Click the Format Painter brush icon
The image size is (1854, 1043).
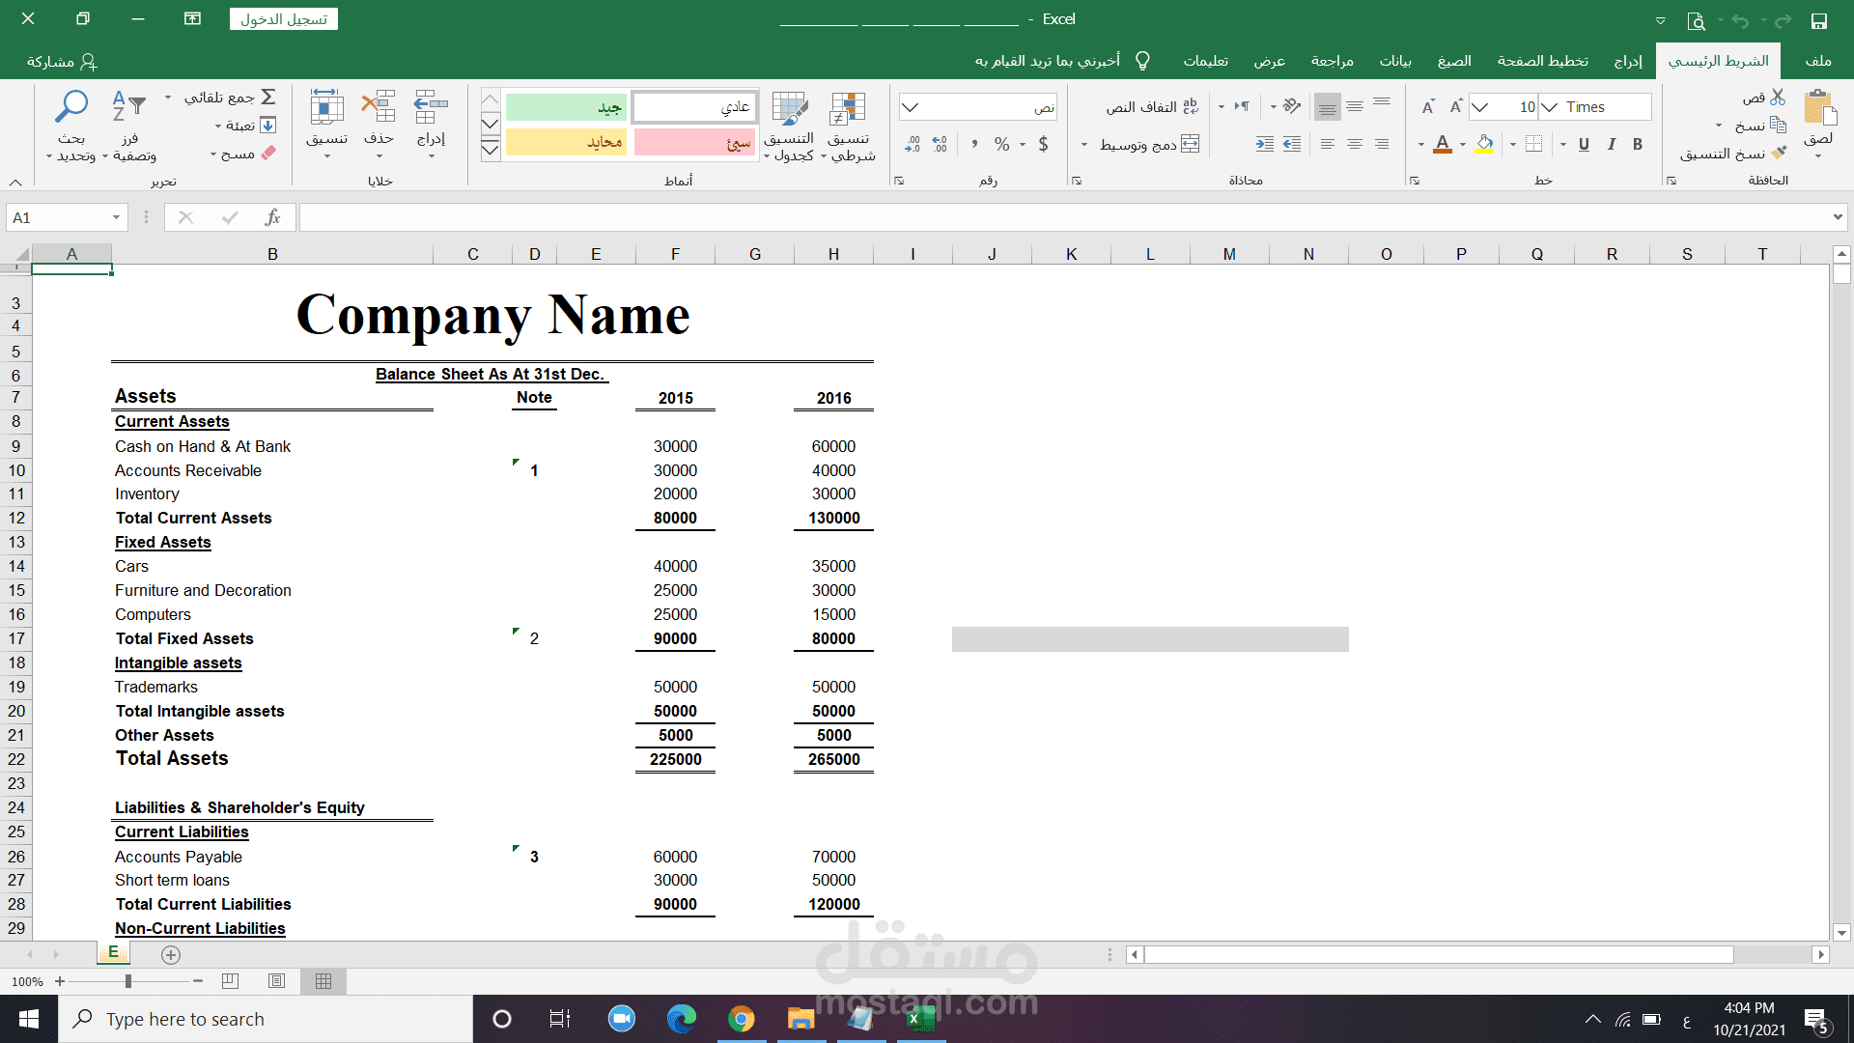[1779, 153]
